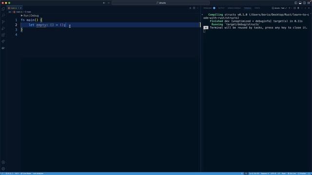Toggle the secondary side bar layout
The width and height of the screenshot is (312, 175).
click(304, 3)
